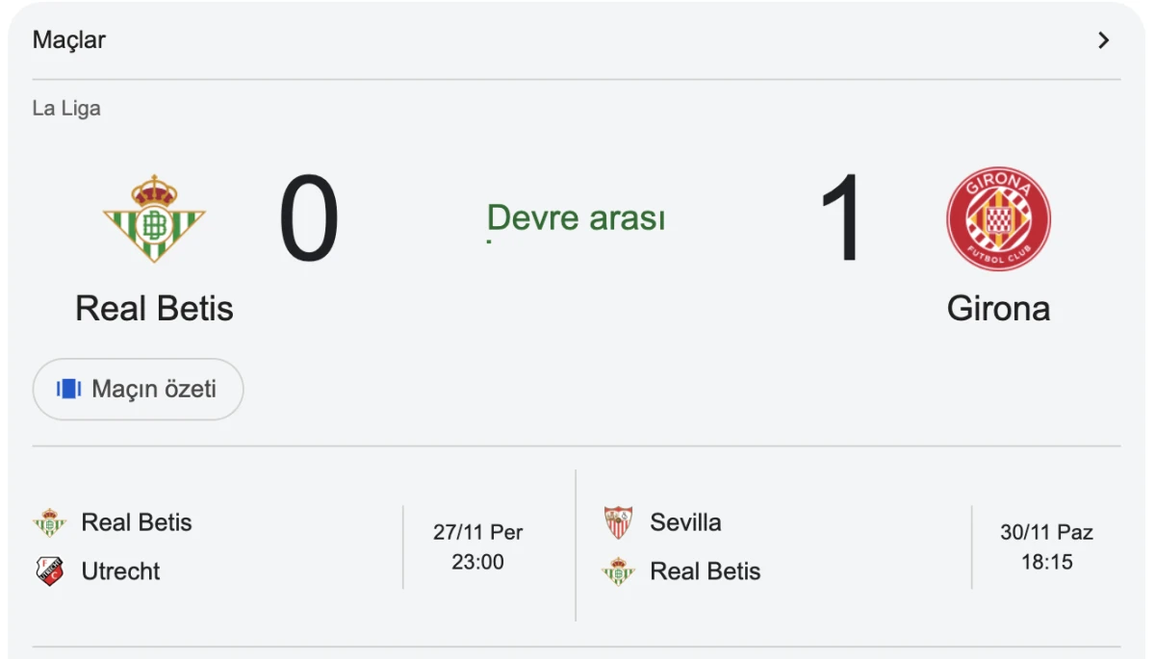Click the Real Betis crest in the Sevilla fixture
Viewport: 1155px width, 659px height.
618,570
